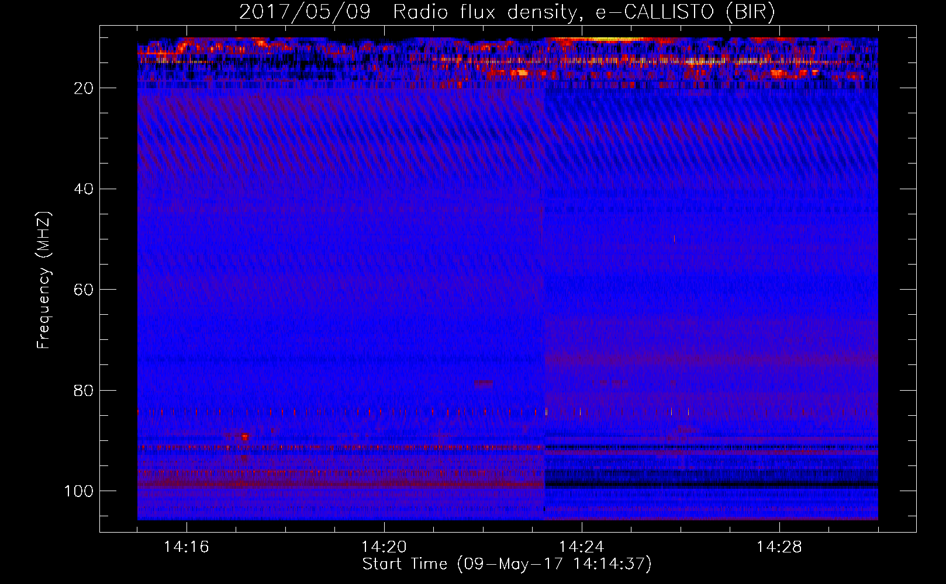Click the 'Frequency (MHZ)' axis label

pyautogui.click(x=44, y=280)
